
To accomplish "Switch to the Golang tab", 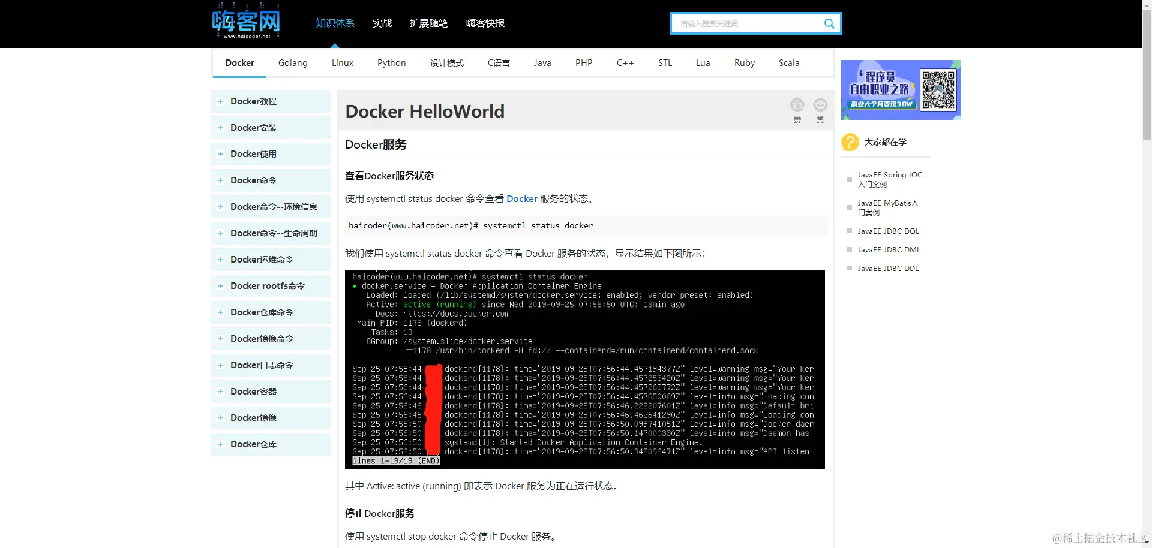I will pos(293,63).
